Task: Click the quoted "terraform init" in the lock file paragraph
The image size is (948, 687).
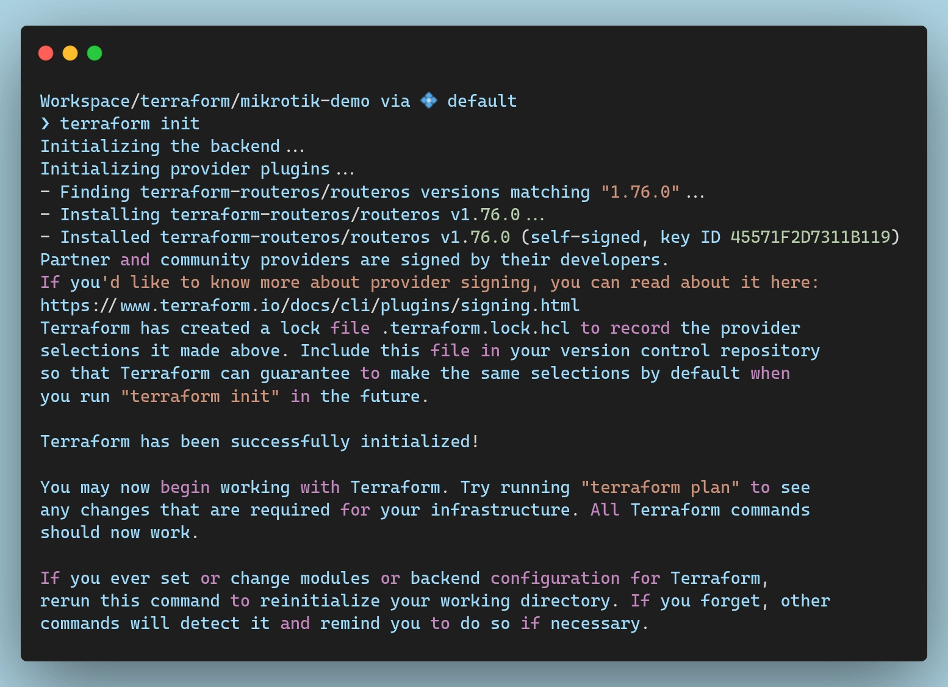Action: click(200, 397)
